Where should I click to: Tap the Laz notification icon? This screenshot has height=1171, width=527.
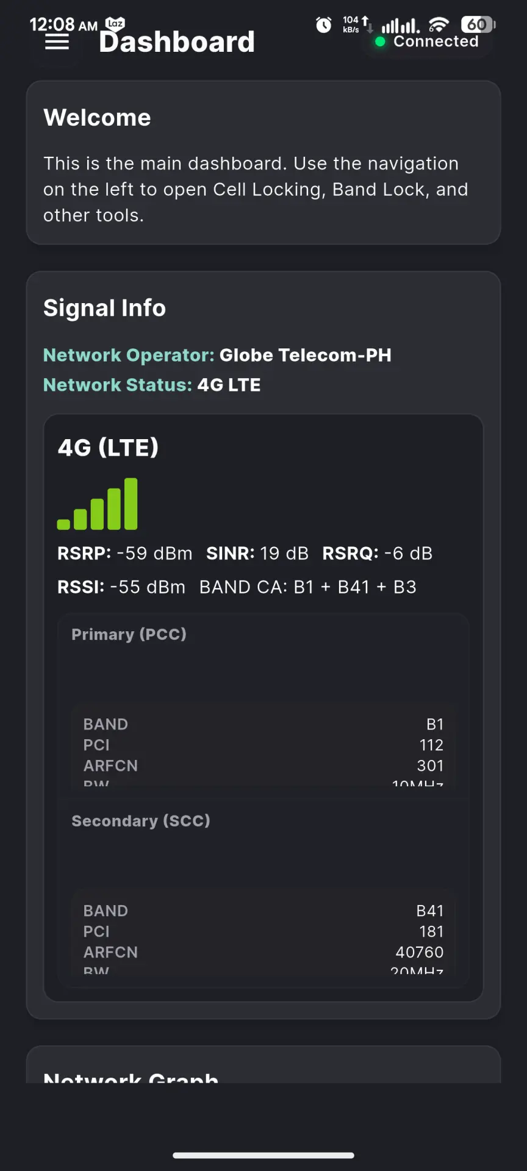(115, 24)
